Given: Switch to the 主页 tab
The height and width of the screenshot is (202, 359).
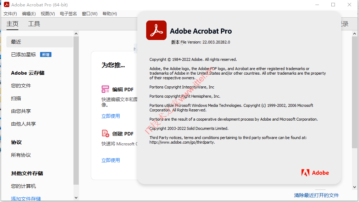Looking at the screenshot, I should coord(12,24).
